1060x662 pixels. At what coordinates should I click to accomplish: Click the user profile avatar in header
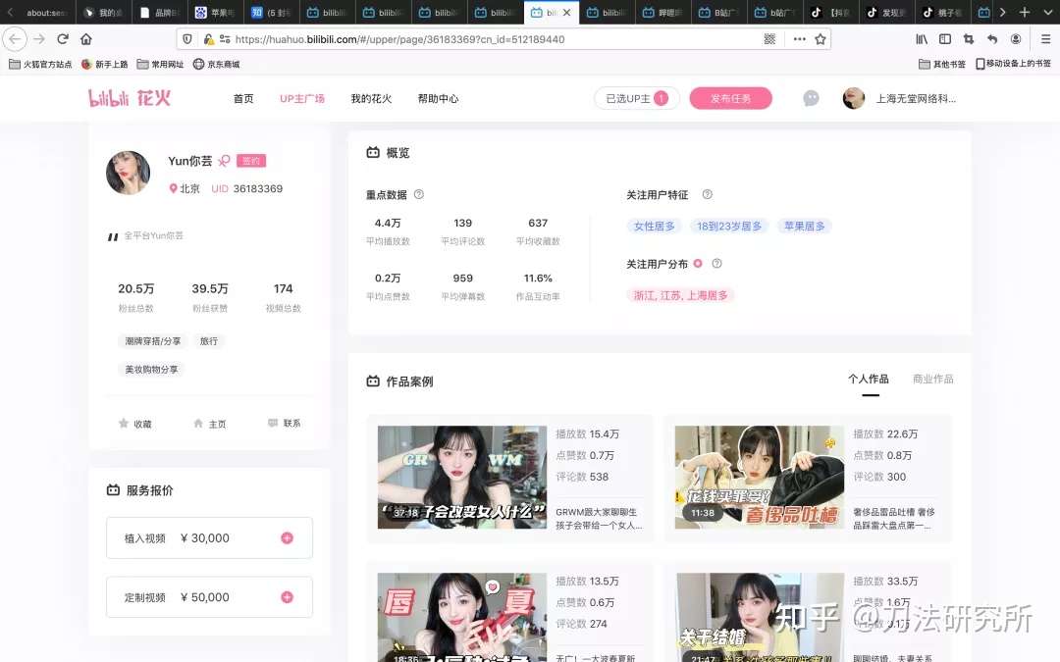(x=854, y=99)
